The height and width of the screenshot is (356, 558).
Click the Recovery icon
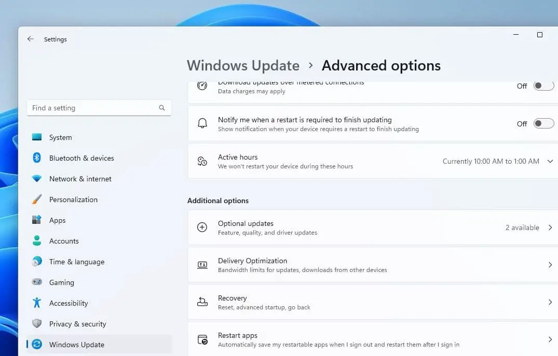click(202, 302)
